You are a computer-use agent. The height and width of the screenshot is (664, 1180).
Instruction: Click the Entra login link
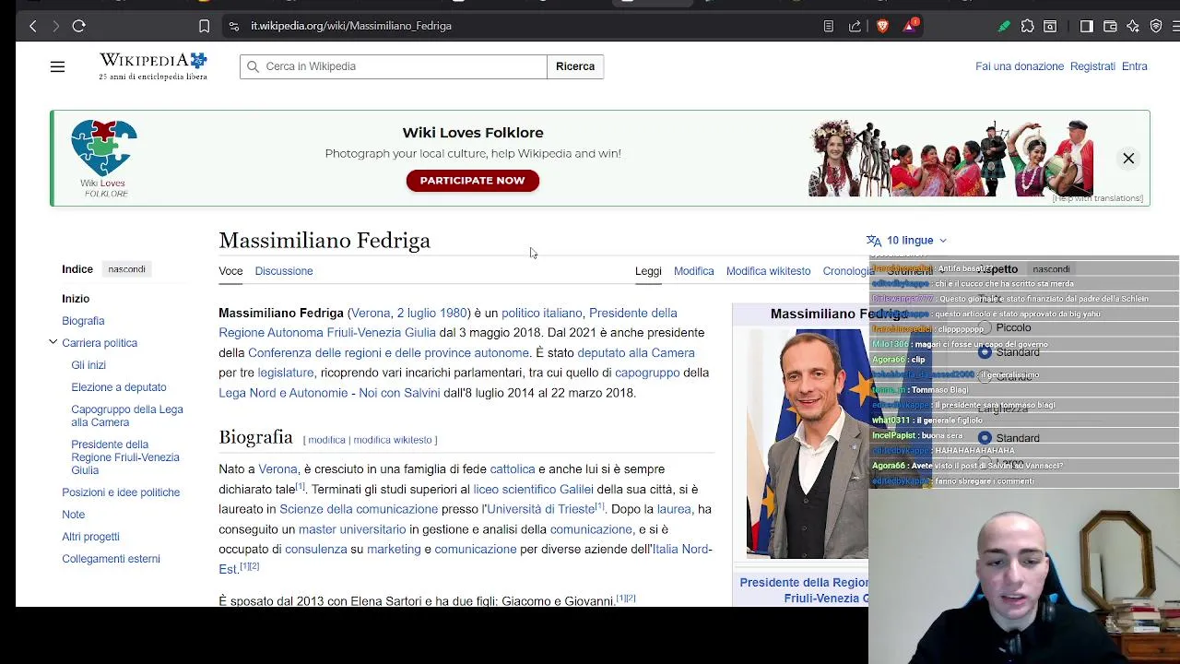click(x=1135, y=66)
